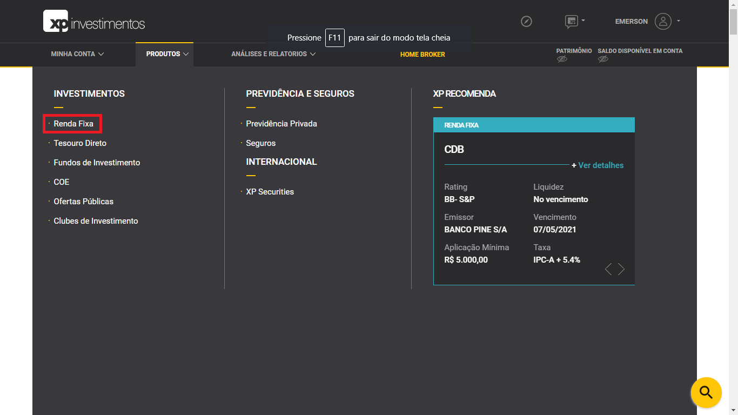738x415 pixels.
Task: Click the XP Investimentos logo
Action: [x=94, y=21]
